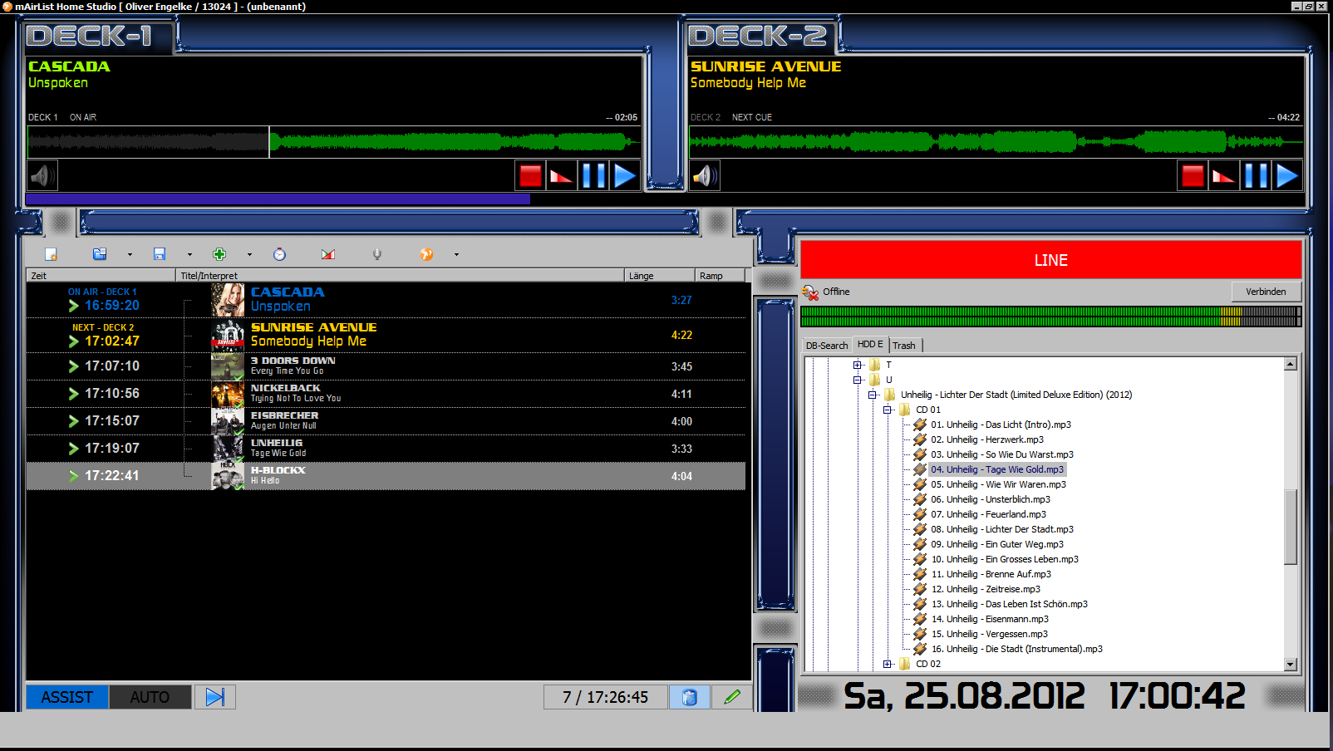The width and height of the screenshot is (1333, 751).
Task: Select 13. Unheilig - Das Leben Ist Schön.mp3
Action: (1009, 604)
